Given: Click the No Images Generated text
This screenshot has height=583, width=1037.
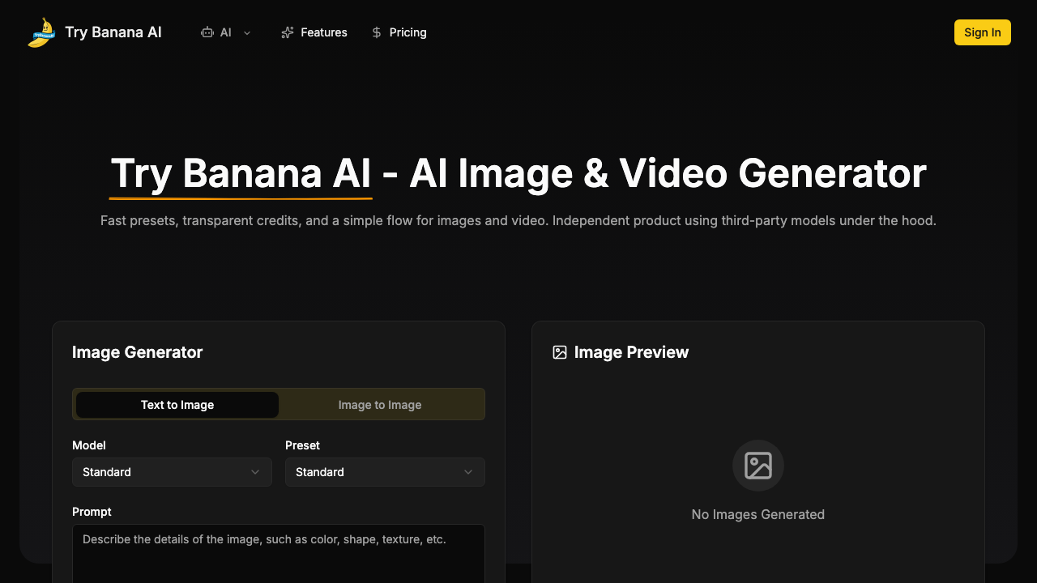Looking at the screenshot, I should (758, 514).
